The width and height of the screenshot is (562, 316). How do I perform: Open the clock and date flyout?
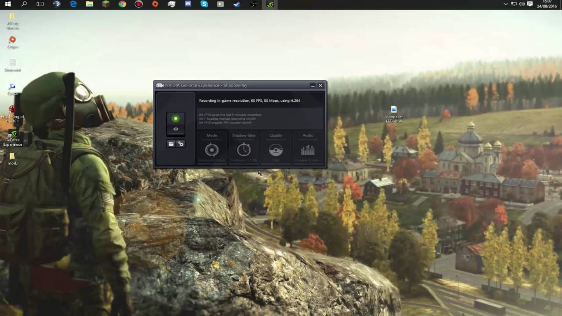click(x=547, y=4)
